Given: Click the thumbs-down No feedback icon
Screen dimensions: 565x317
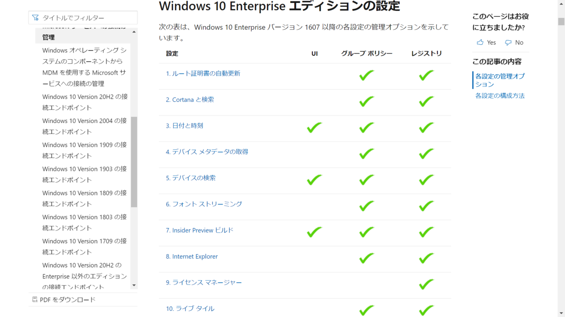Looking at the screenshot, I should (508, 42).
